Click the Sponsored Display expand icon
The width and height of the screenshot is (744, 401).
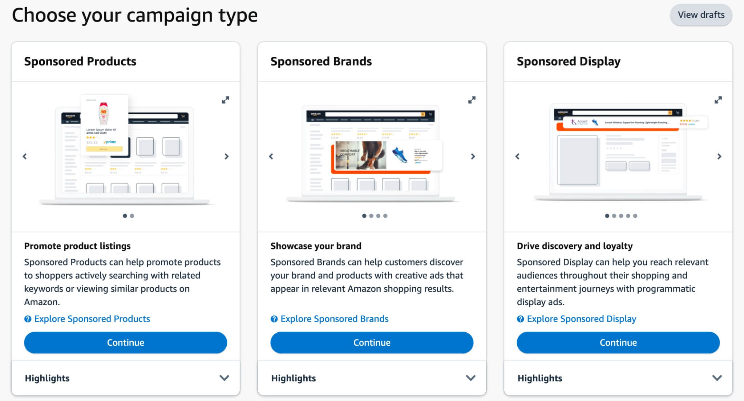(718, 99)
